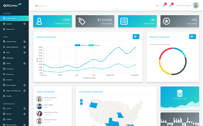Expand the Layout submenu plus icon
This screenshot has height=126, width=203.
pos(24,24)
